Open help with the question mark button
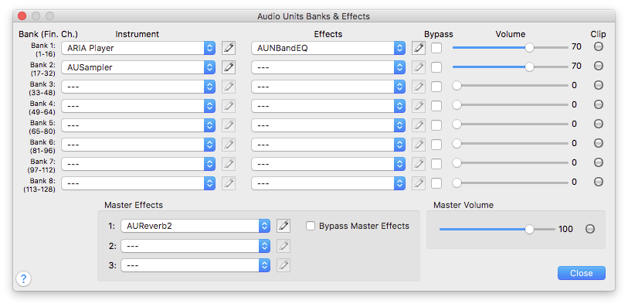This screenshot has width=628, height=307. tap(24, 278)
